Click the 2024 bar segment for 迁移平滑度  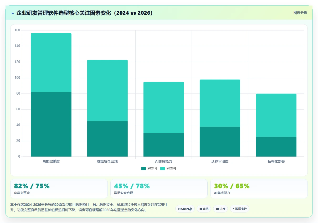pos(220,142)
